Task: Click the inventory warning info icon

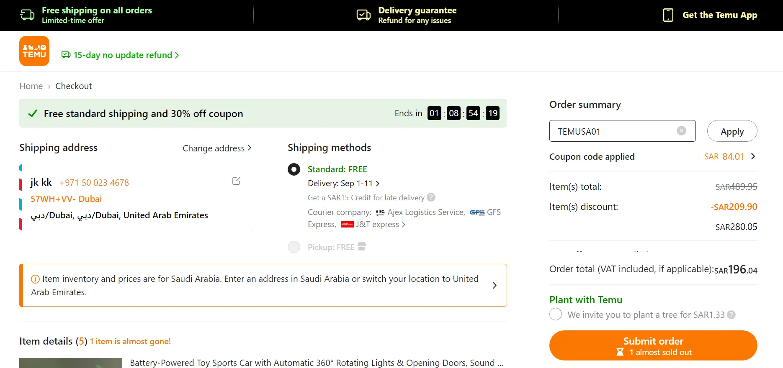Action: click(x=36, y=279)
